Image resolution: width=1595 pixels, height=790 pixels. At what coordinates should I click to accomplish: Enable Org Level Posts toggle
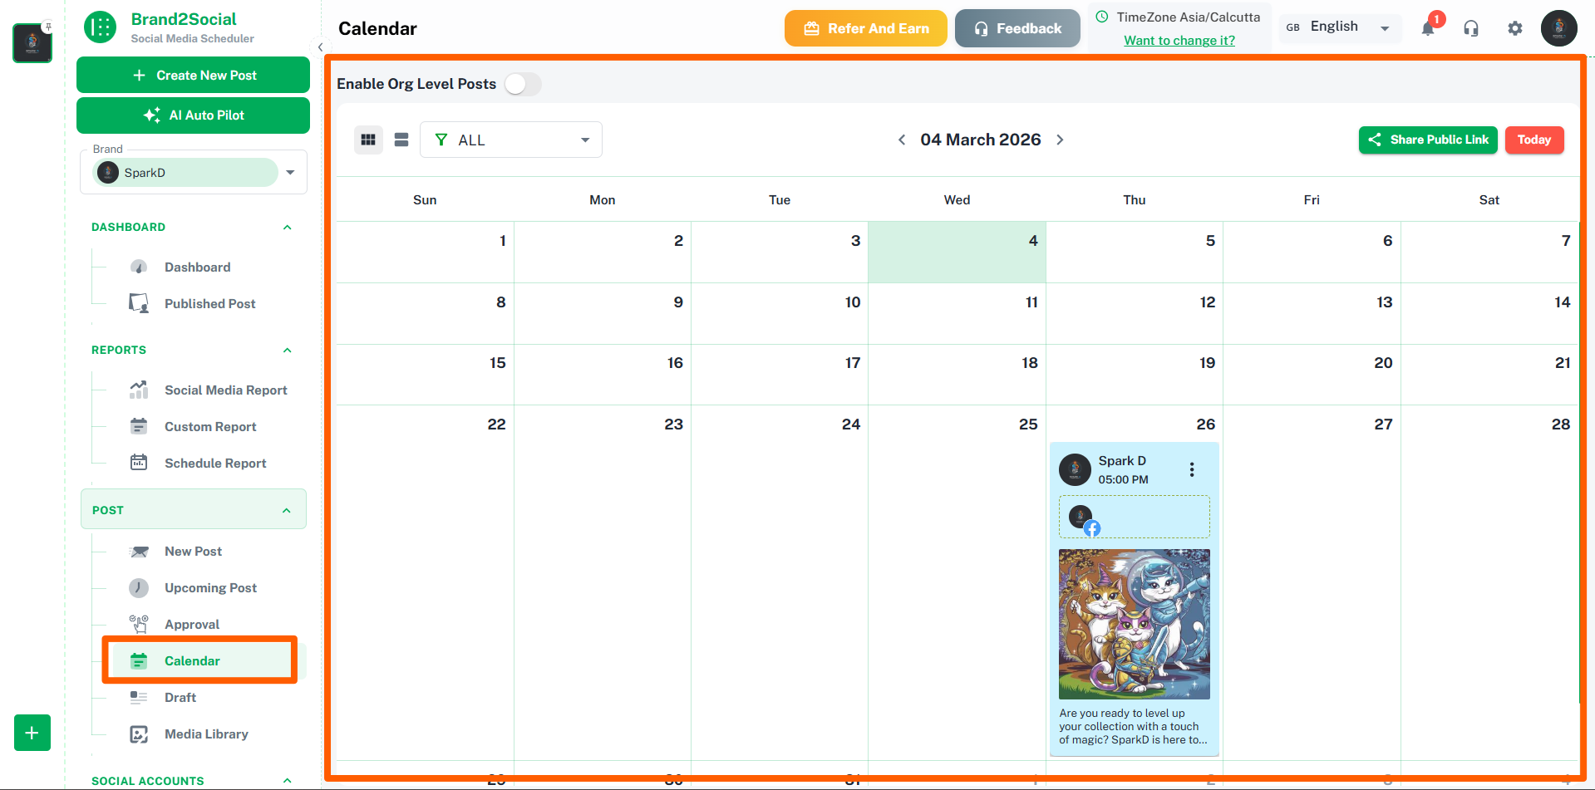(523, 84)
